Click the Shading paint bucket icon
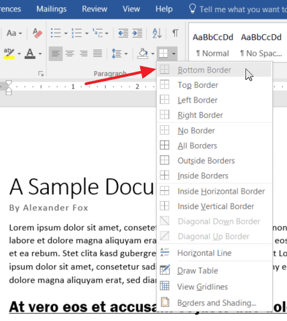 pos(143,54)
